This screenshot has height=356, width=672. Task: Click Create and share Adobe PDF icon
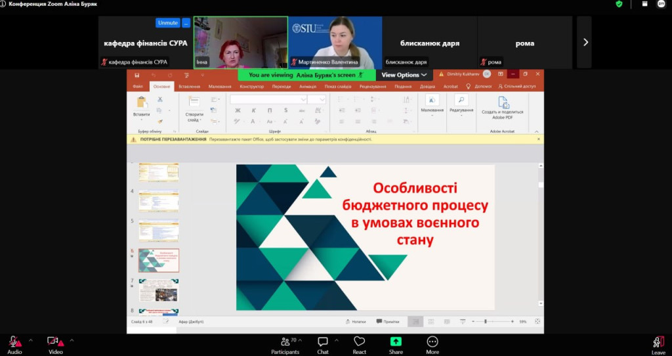503,102
